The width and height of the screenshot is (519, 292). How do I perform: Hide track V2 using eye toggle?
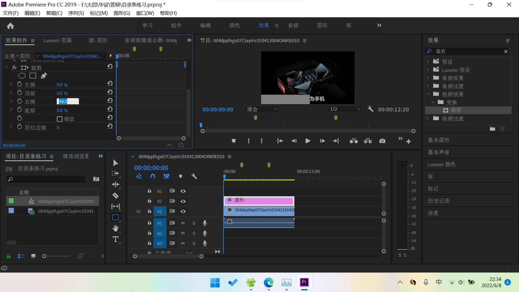tap(183, 201)
